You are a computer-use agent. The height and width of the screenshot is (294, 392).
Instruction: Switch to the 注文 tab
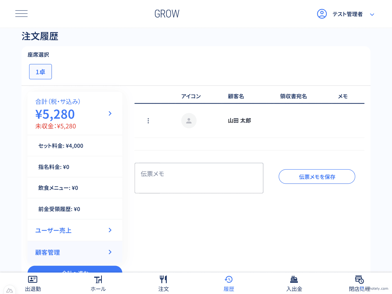pos(163,283)
